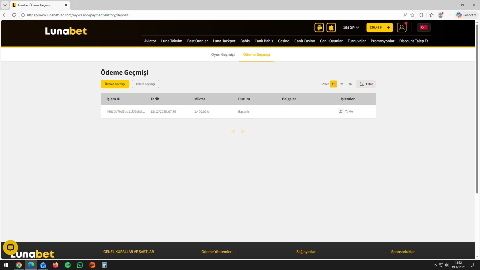
Task: Open the Windows Start menu
Action: coord(6,265)
